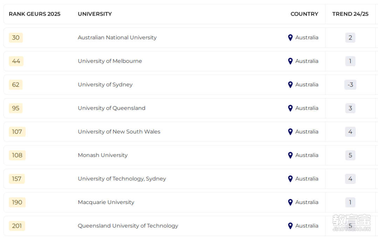378x239 pixels.
Task: Open the University of Technology, Sydney entry
Action: point(122,179)
